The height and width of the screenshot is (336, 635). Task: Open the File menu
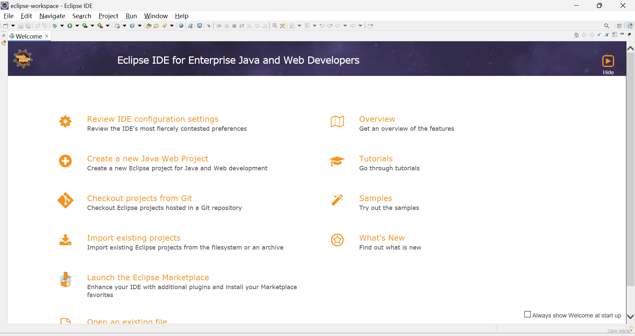click(9, 16)
